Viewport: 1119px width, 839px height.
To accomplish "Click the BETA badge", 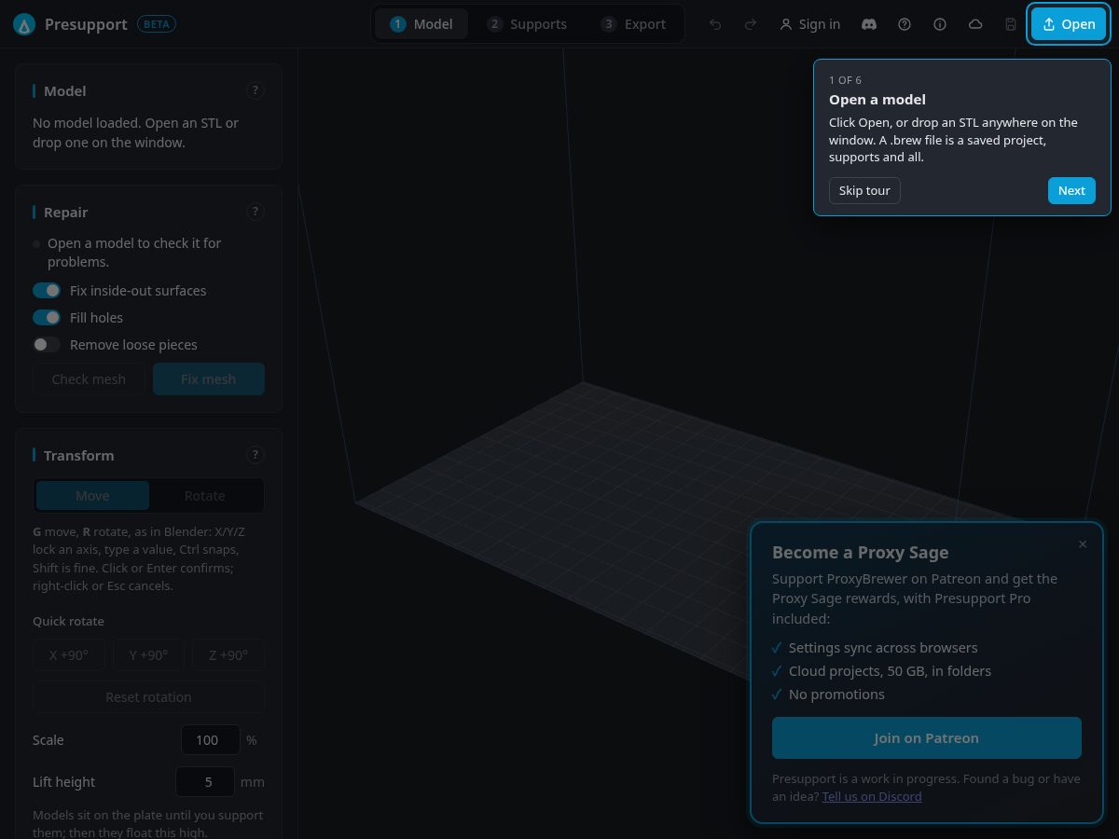I will click(157, 24).
